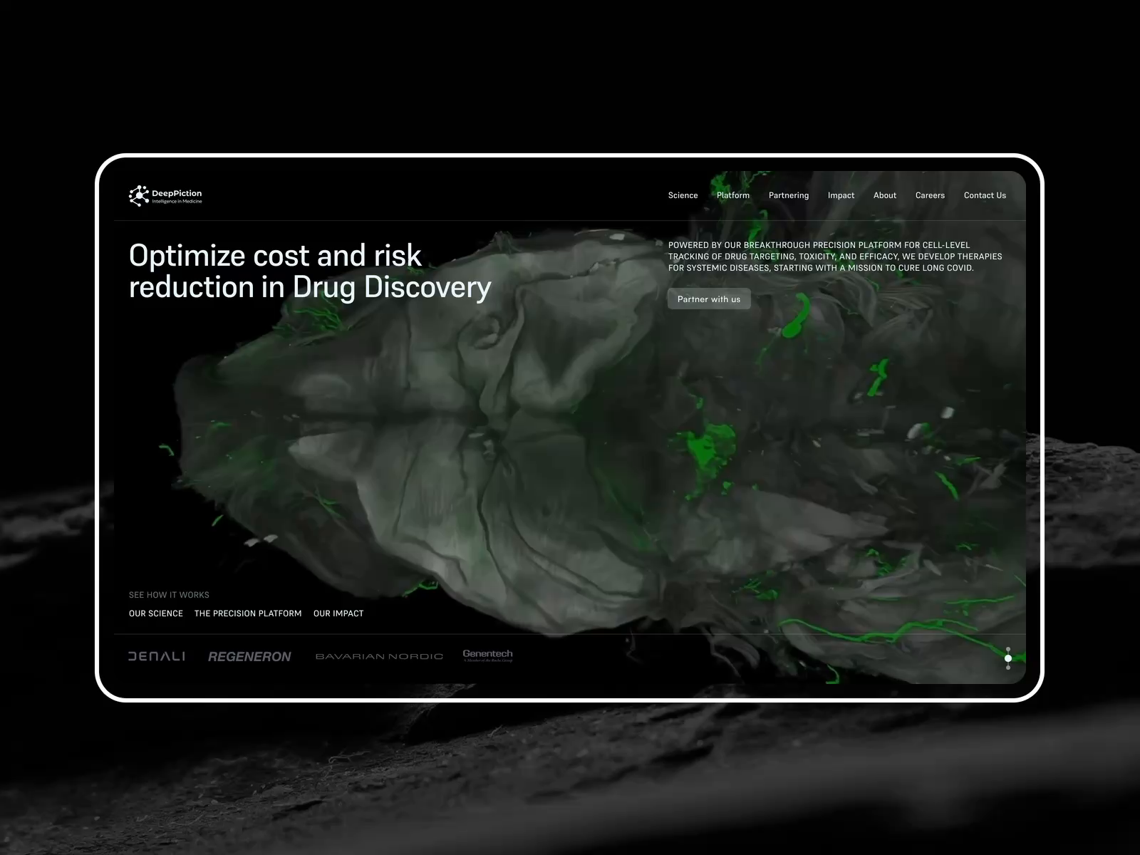Click the Partner with us button

pyautogui.click(x=708, y=299)
